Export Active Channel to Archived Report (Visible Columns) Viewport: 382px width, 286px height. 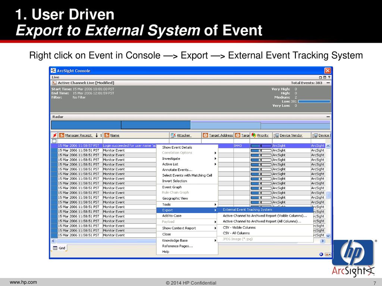point(265,216)
